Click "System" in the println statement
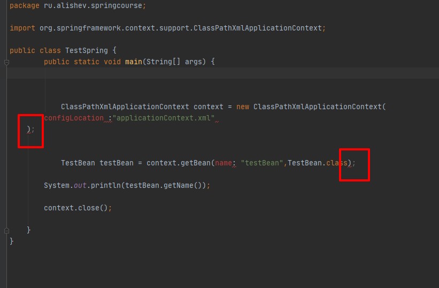439x288 pixels. click(x=57, y=185)
